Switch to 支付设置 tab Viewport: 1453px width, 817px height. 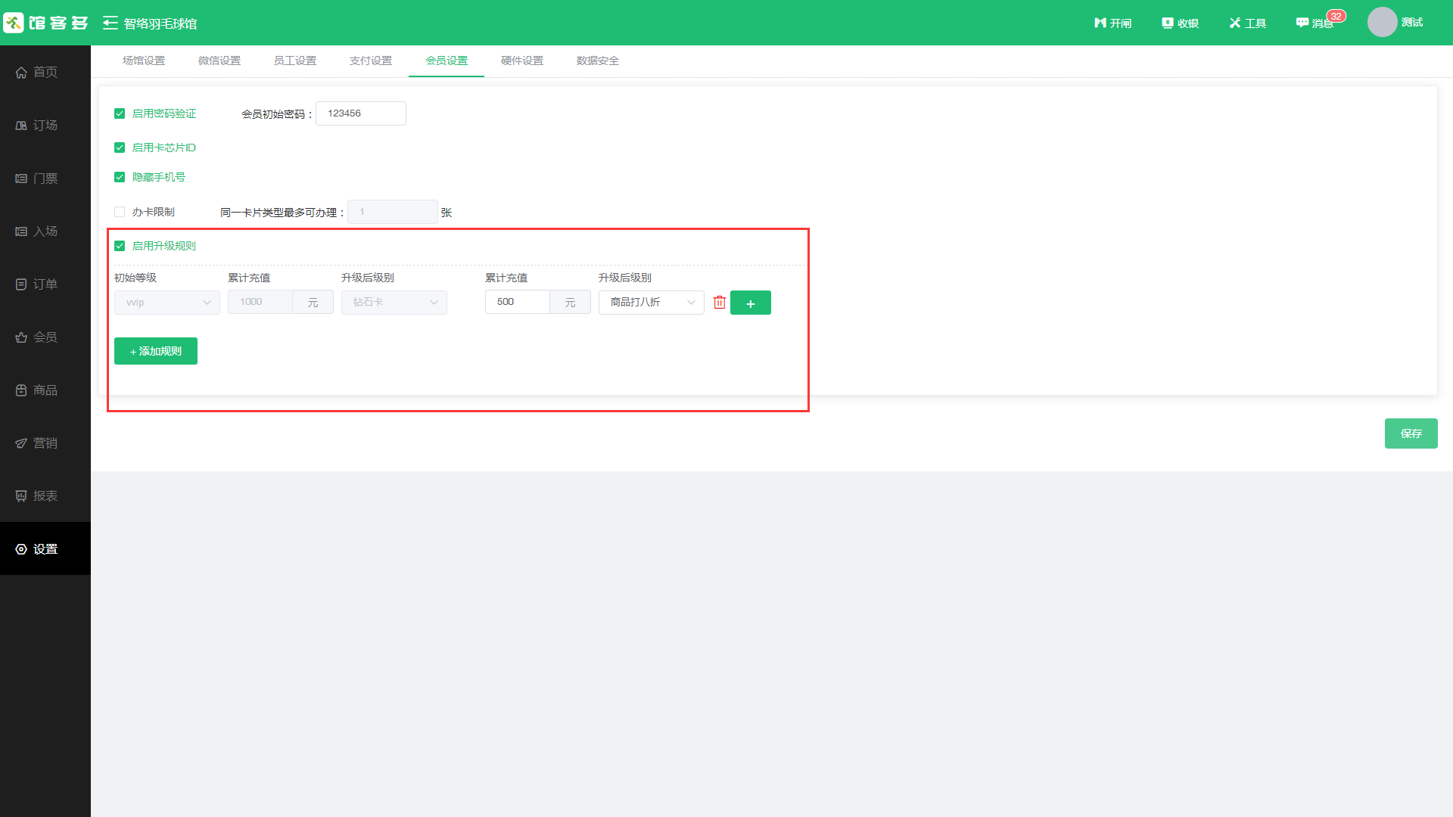[371, 61]
